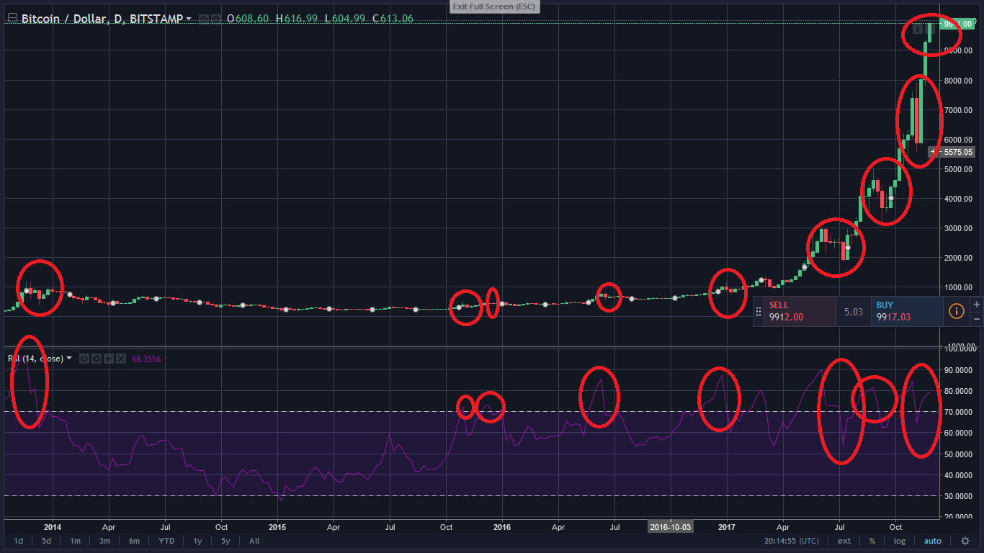Click the 2016-10-03 date label
The width and height of the screenshot is (984, 553).
pyautogui.click(x=671, y=526)
